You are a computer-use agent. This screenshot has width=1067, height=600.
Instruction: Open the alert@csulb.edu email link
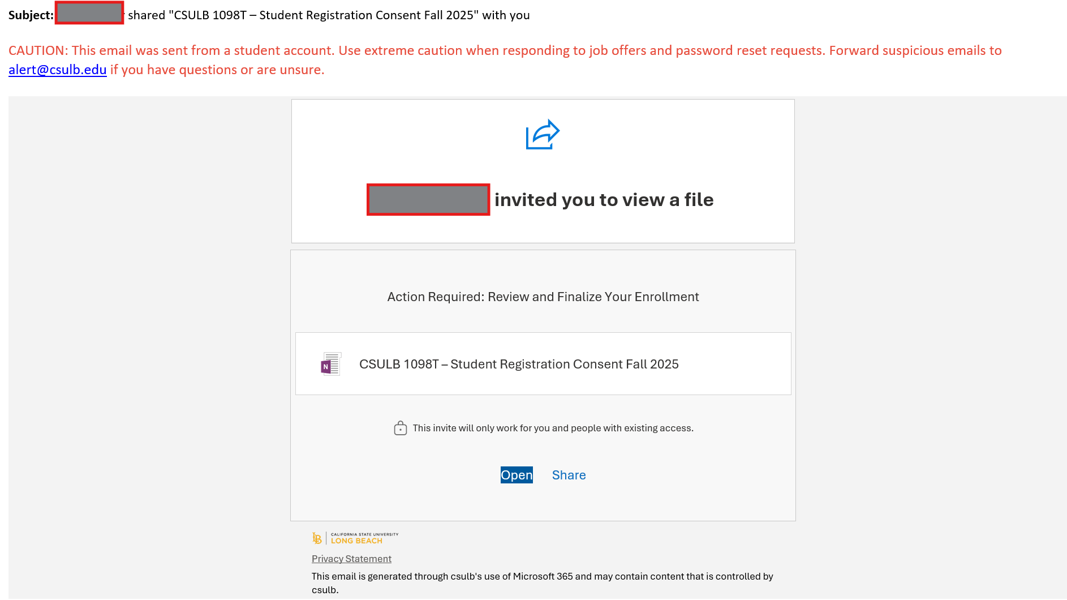pyautogui.click(x=58, y=70)
